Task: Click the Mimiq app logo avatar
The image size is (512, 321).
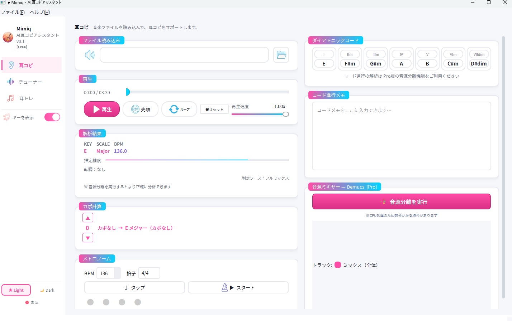Action: coord(8,37)
